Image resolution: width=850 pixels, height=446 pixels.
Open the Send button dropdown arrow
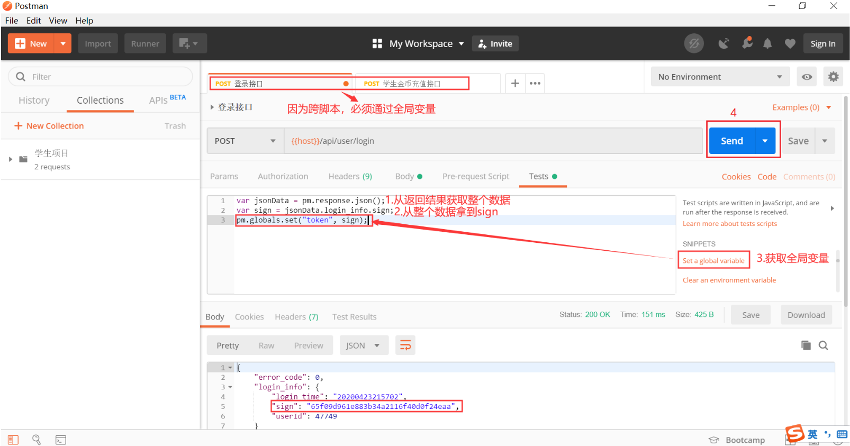pyautogui.click(x=765, y=141)
